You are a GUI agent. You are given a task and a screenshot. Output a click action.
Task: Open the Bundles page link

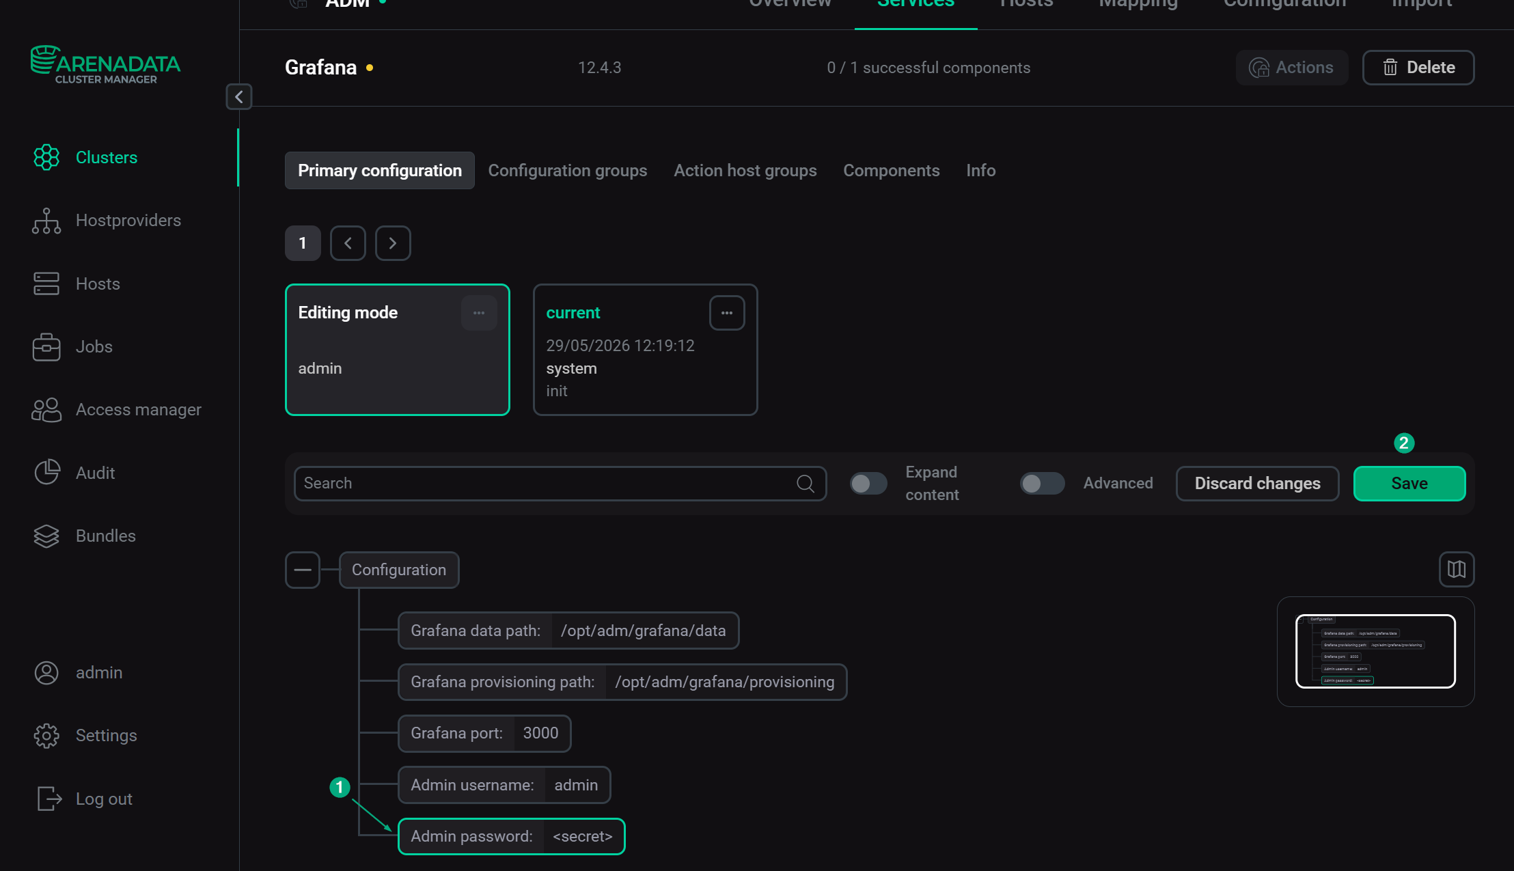coord(106,536)
